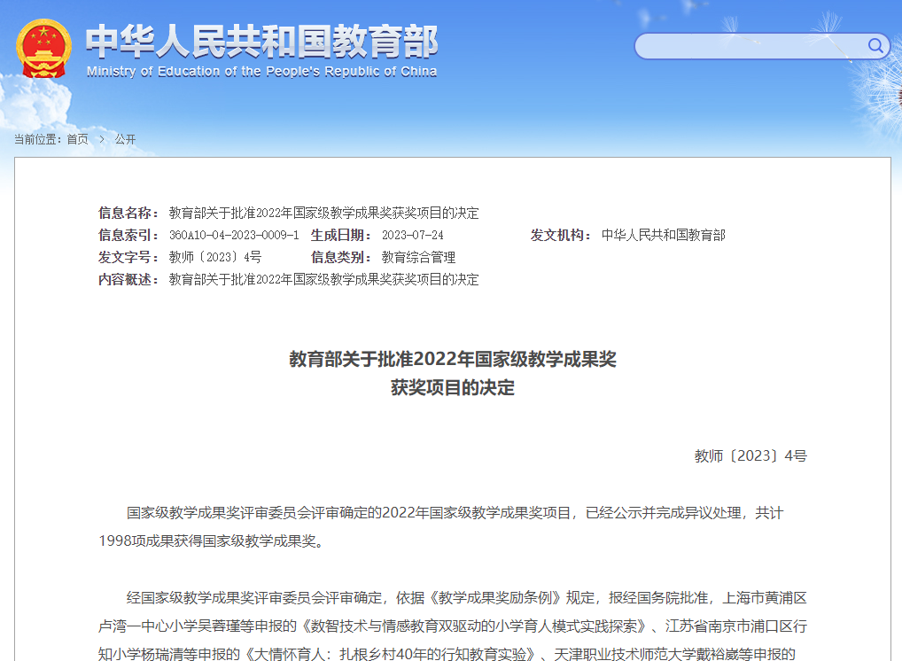This screenshot has width=902, height=661.
Task: Click the 信息类别 value 教育综合管理
Action: [418, 257]
